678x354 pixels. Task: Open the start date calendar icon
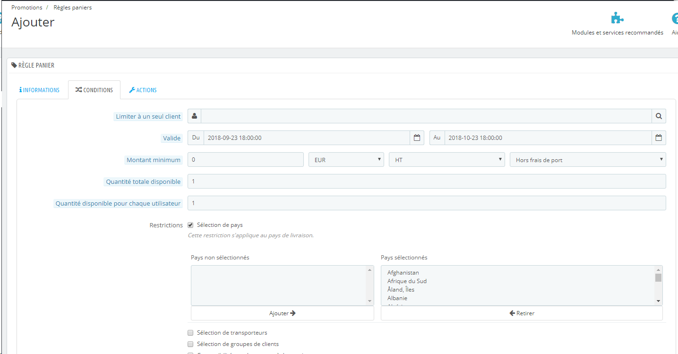417,138
